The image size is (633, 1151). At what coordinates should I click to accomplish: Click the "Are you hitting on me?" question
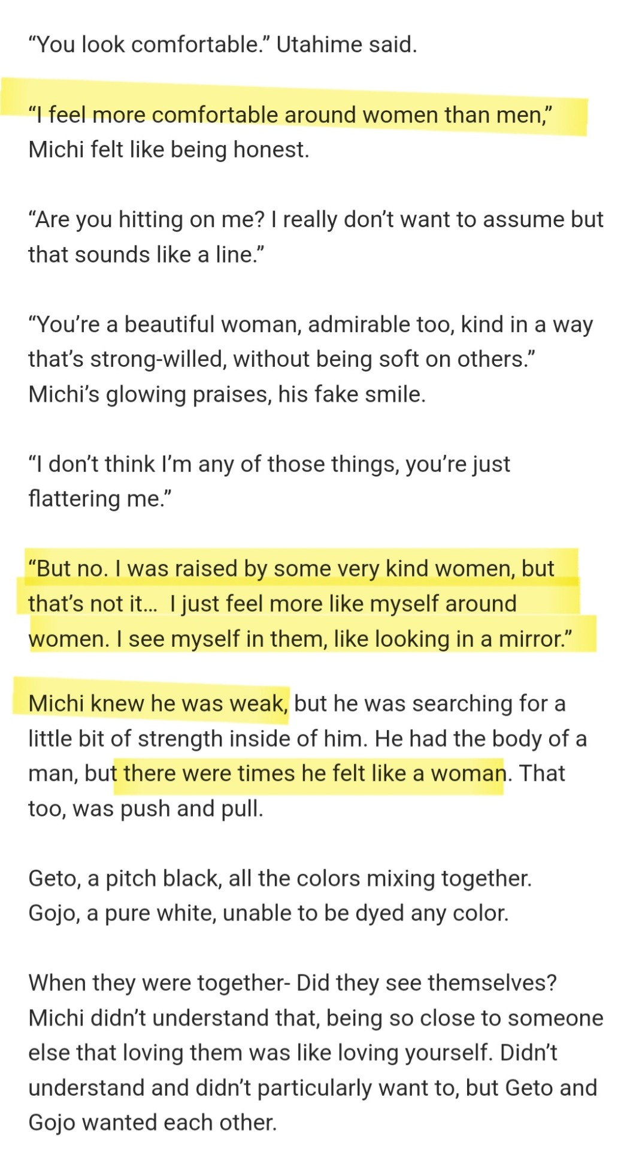147,219
